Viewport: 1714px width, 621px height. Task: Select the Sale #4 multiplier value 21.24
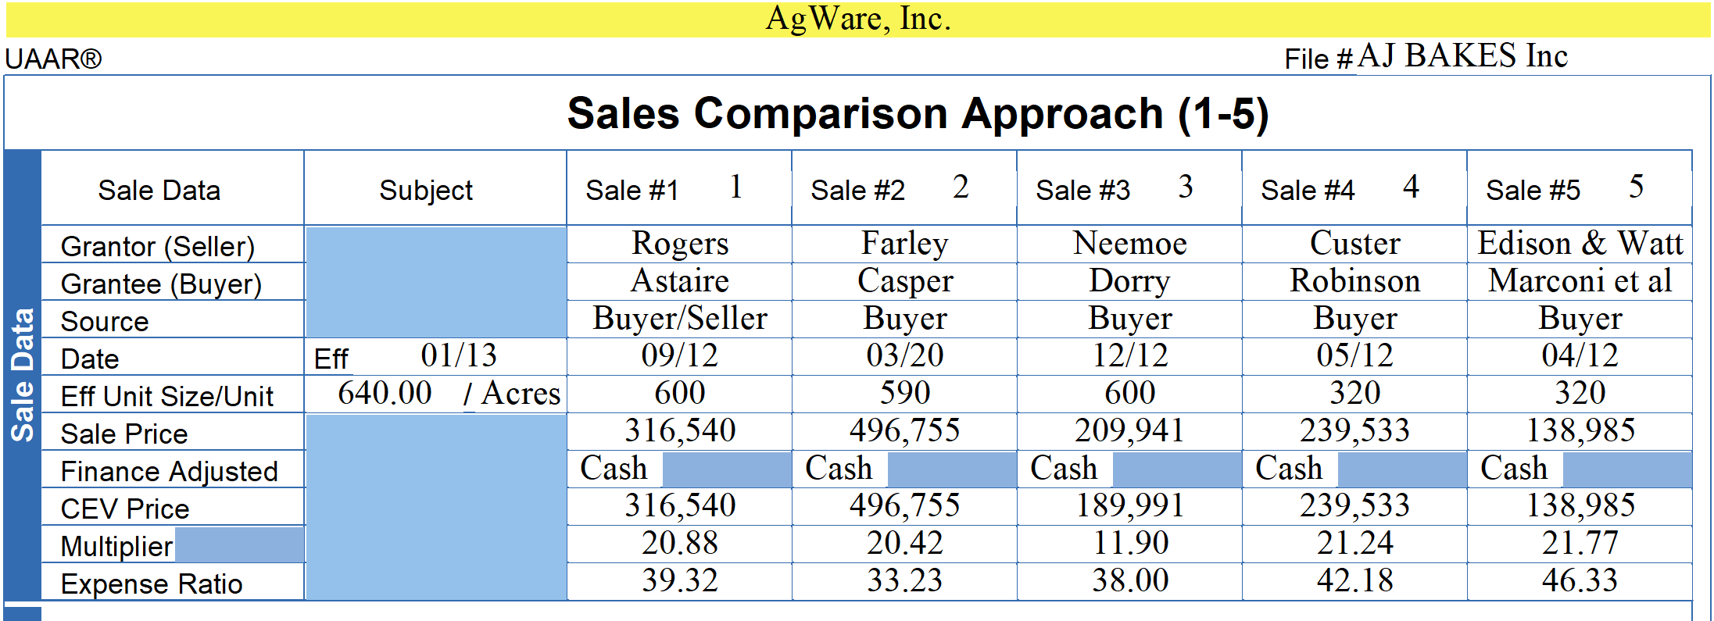1354,544
